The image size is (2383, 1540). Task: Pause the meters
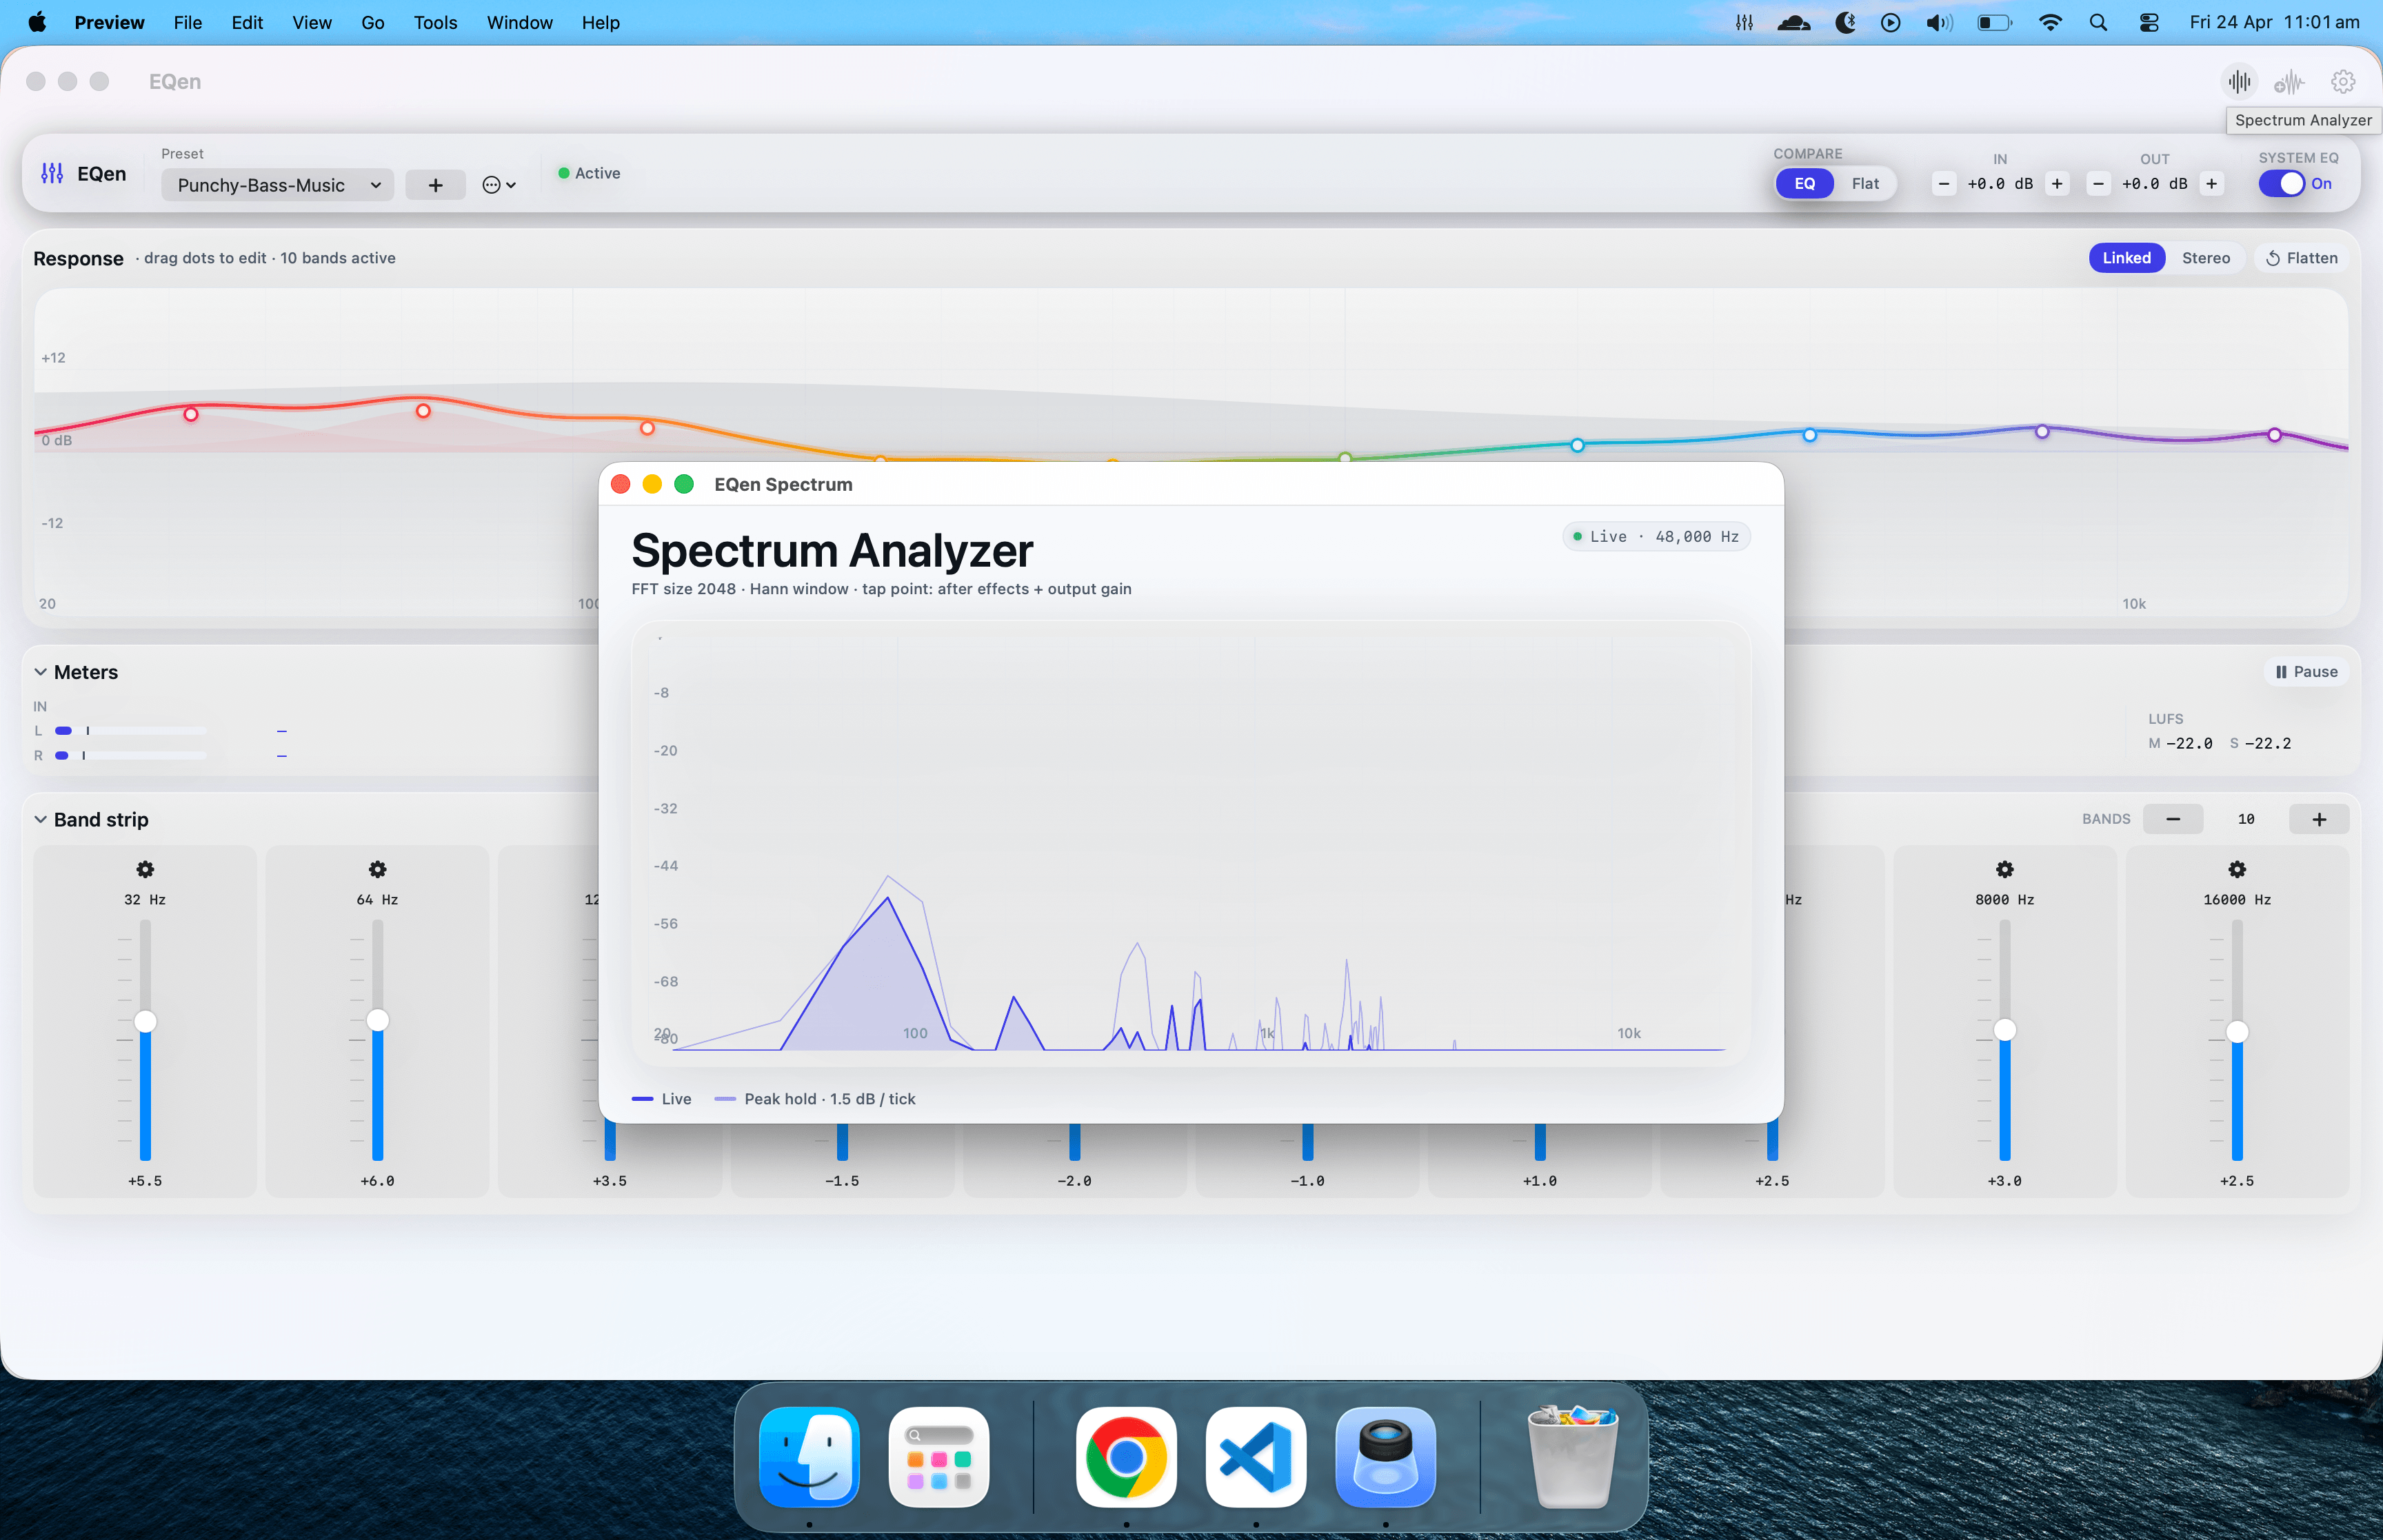click(2306, 672)
